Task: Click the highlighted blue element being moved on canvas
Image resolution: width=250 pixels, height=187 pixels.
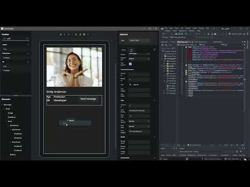Action: coord(75,123)
